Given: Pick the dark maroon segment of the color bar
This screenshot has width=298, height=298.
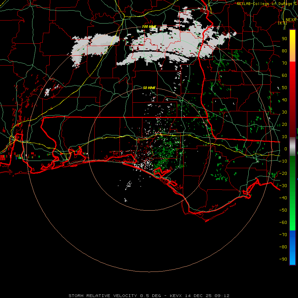Looking at the screenshot, I should pyautogui.click(x=292, y=127).
